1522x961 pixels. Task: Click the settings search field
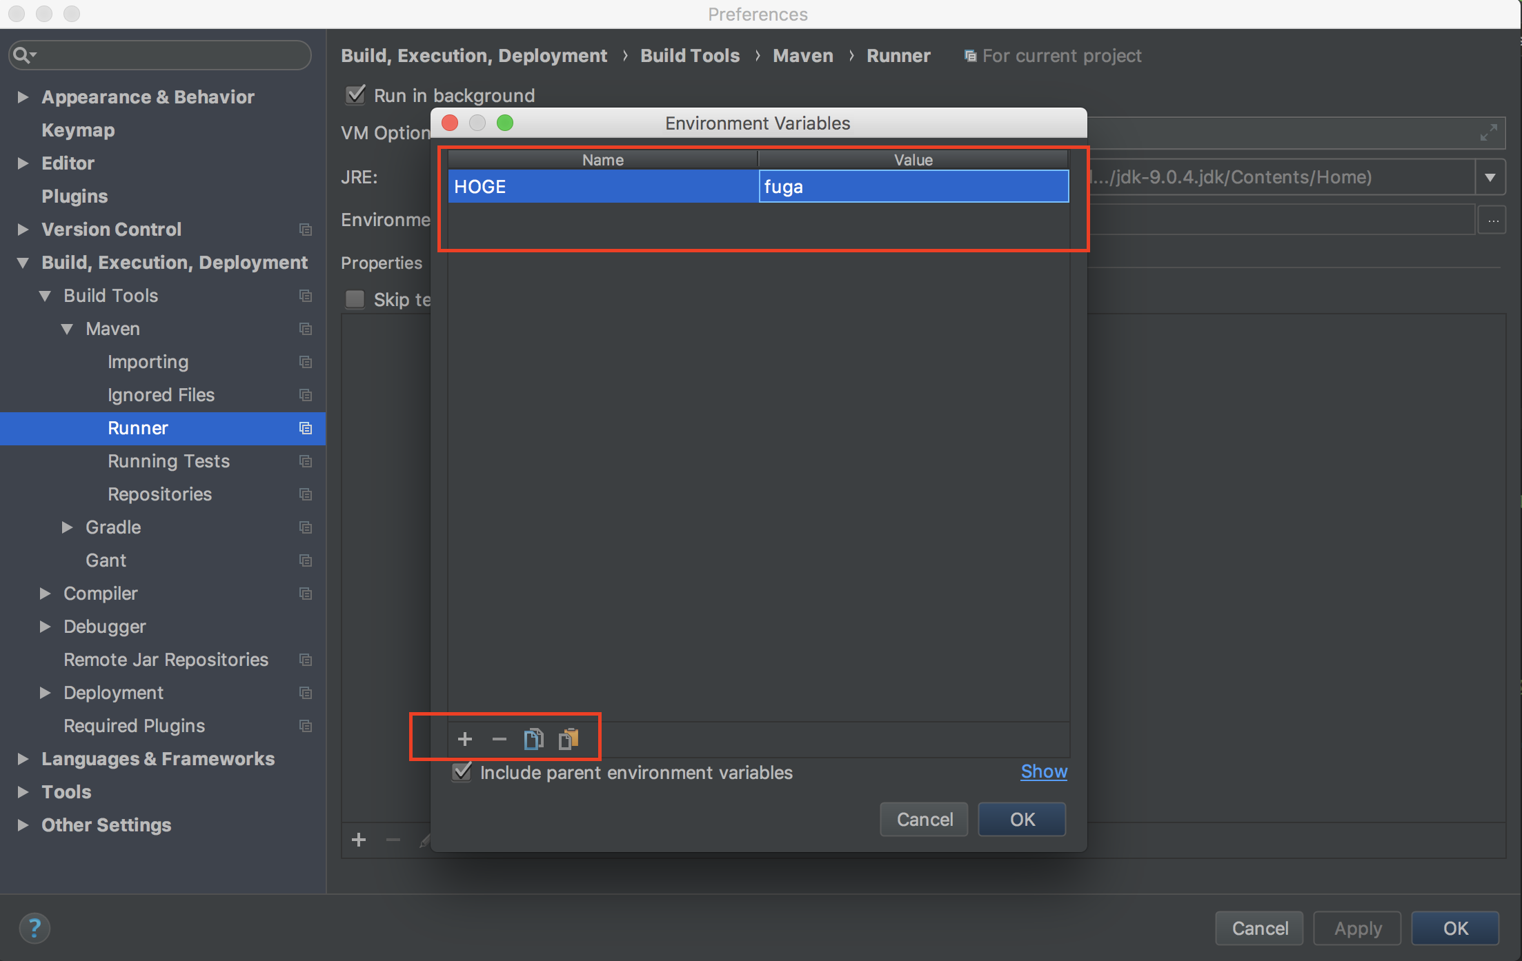(160, 55)
